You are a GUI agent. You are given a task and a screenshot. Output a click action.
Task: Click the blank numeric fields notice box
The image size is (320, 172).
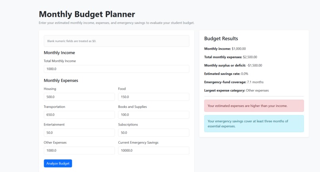(x=116, y=41)
